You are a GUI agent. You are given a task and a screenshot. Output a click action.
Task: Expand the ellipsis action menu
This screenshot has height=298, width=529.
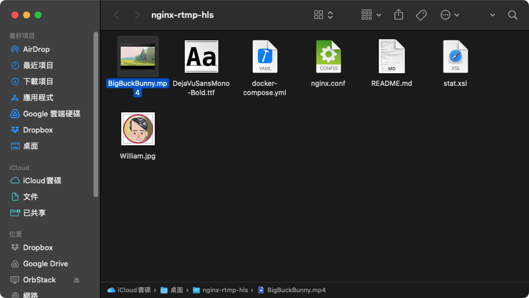[450, 15]
